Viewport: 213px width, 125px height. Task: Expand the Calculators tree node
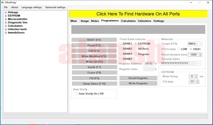click(x=6, y=26)
